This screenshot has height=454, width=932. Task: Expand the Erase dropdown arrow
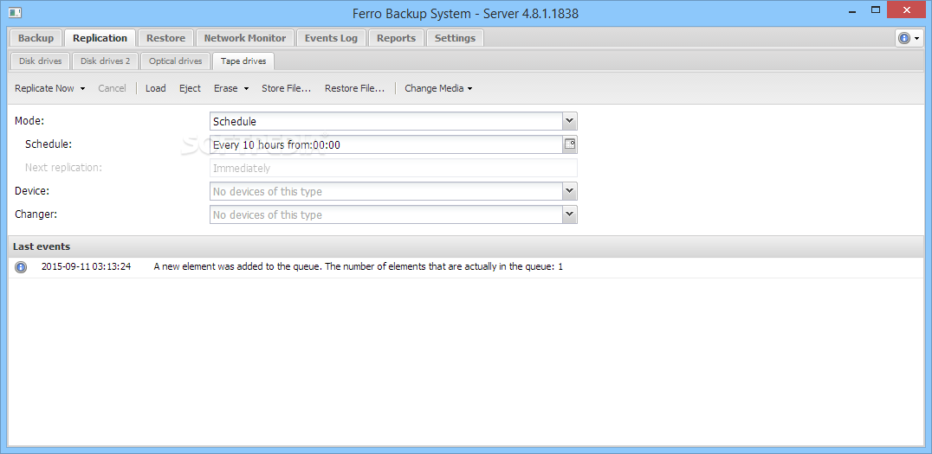click(246, 88)
